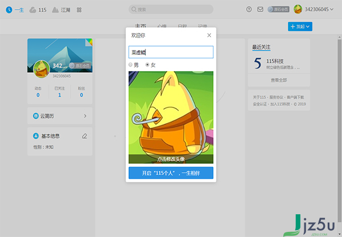The image size is (342, 237).
Task: Select the 男 radio button
Action: pos(131,65)
